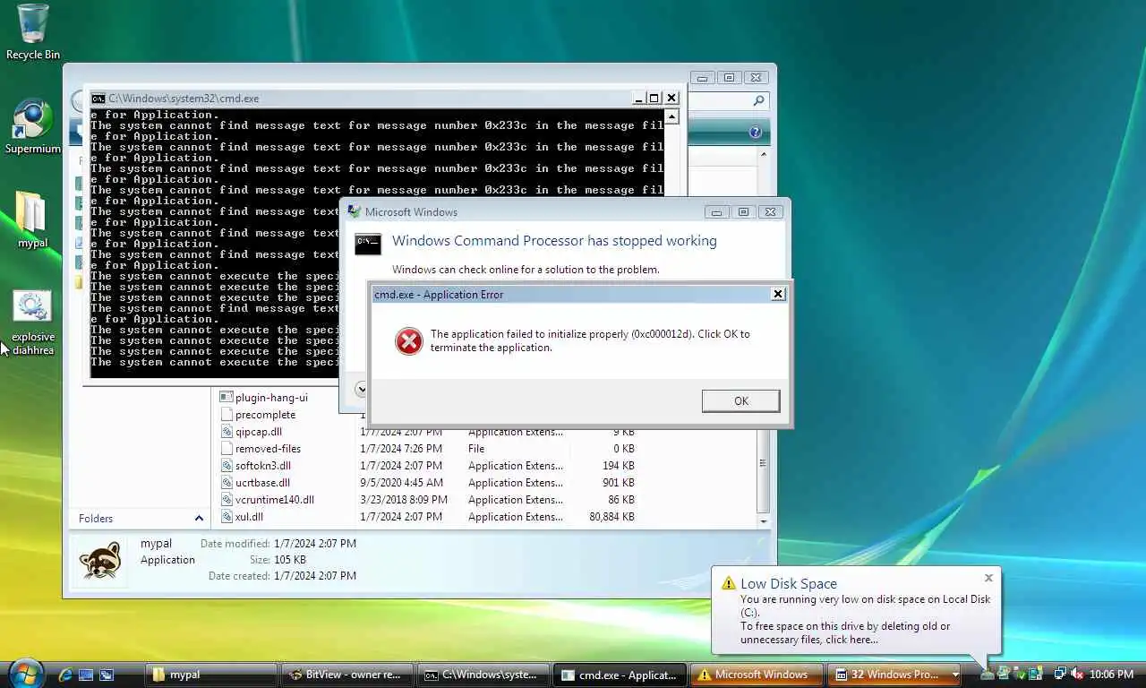Viewport: 1146px width, 688px height.
Task: Select ucrtbase.dll file name
Action: (262, 483)
